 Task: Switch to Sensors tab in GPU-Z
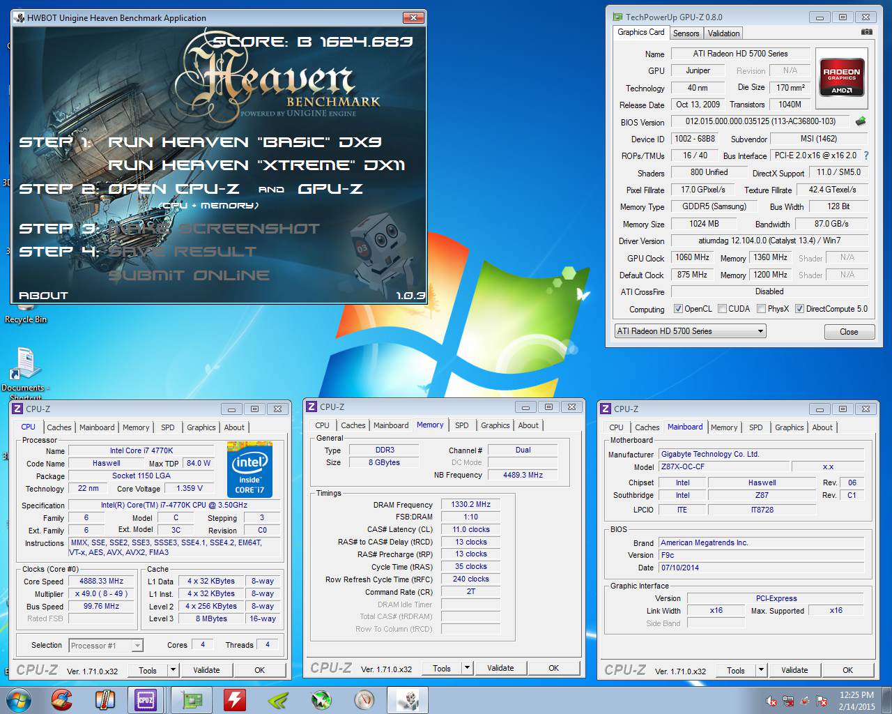pyautogui.click(x=686, y=33)
